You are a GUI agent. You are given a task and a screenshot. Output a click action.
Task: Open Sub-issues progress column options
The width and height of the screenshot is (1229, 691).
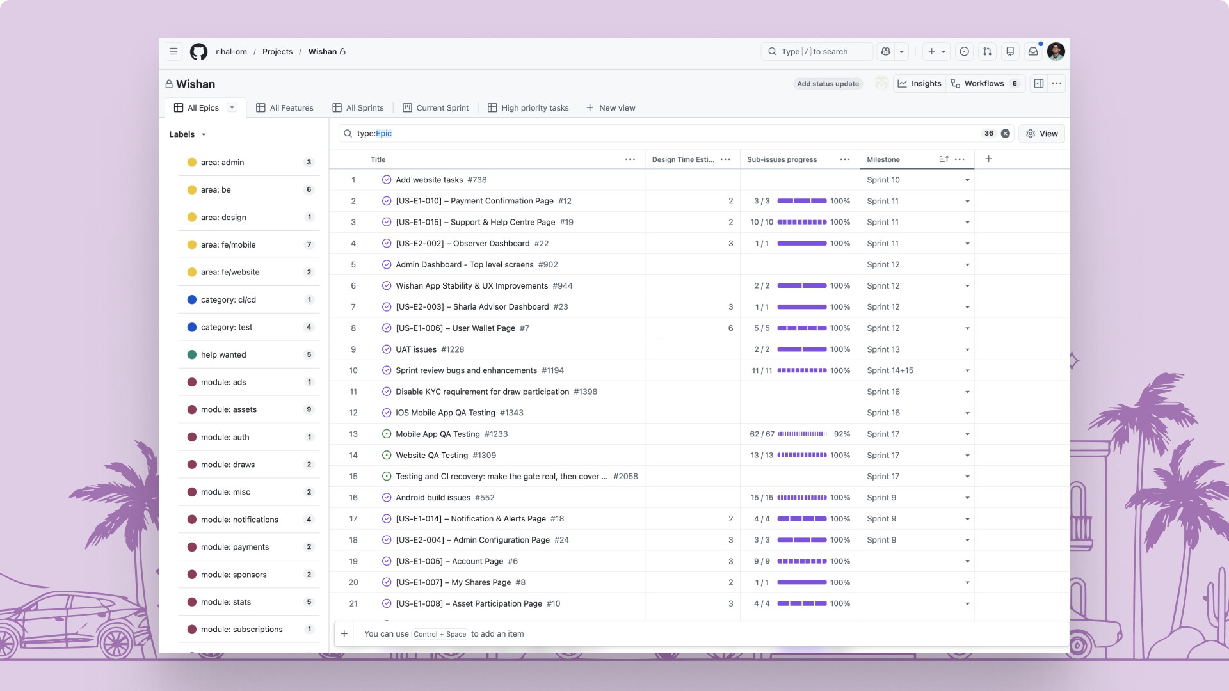pos(845,159)
